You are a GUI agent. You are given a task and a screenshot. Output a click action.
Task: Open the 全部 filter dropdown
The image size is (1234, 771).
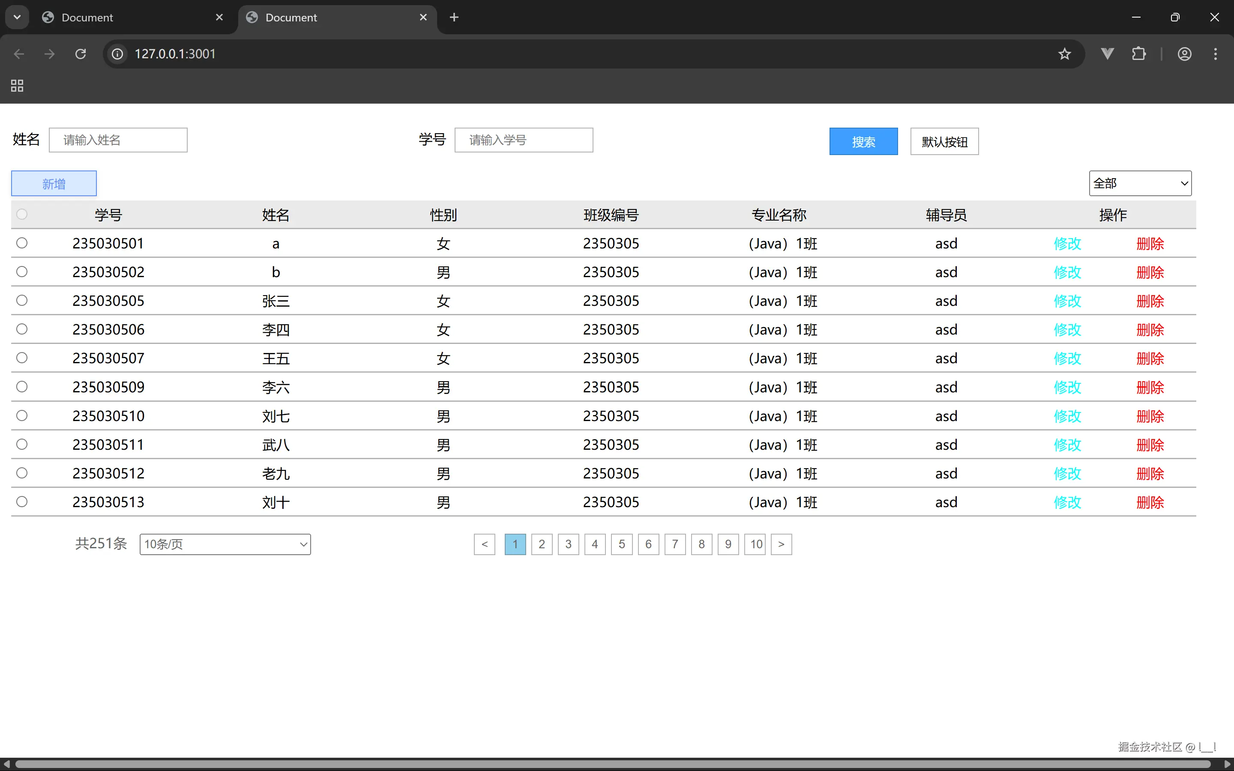tap(1140, 184)
